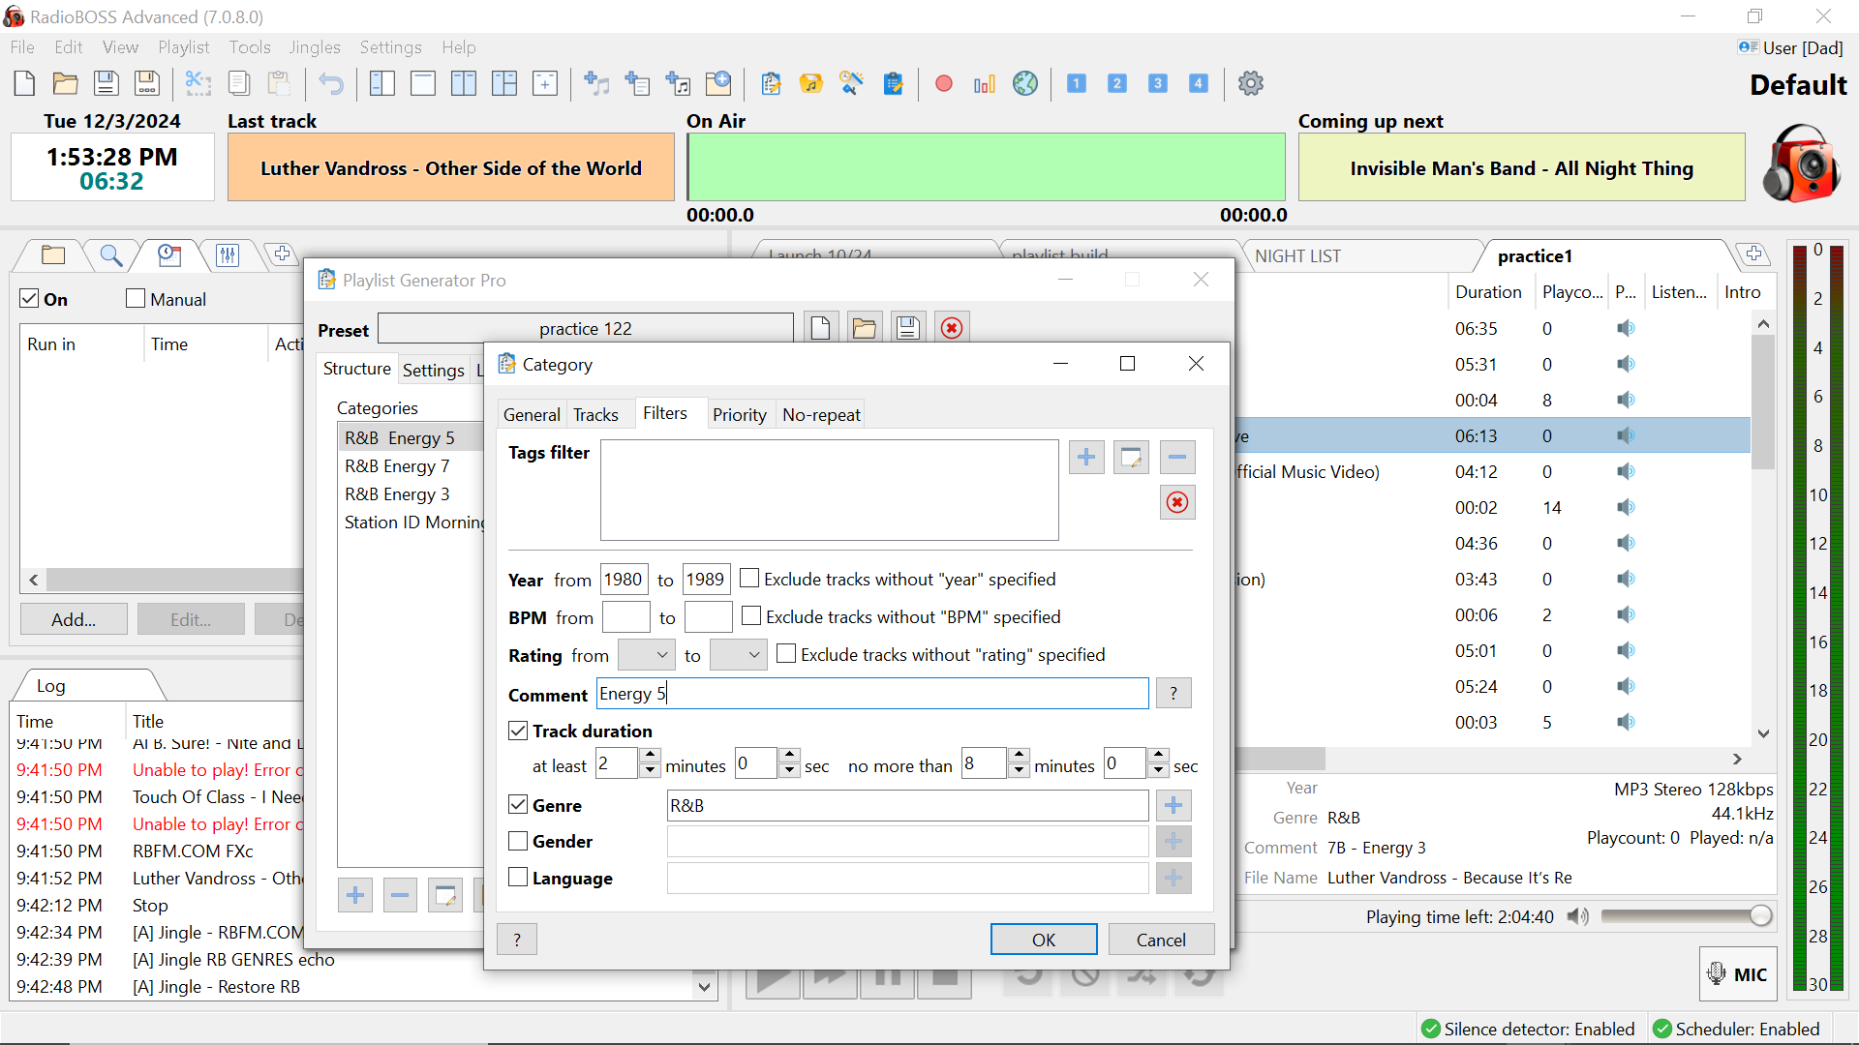
Task: Open Rating from dropdown selector
Action: click(x=646, y=654)
